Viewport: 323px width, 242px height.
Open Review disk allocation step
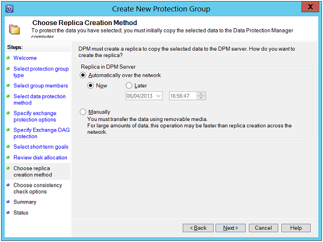point(40,157)
